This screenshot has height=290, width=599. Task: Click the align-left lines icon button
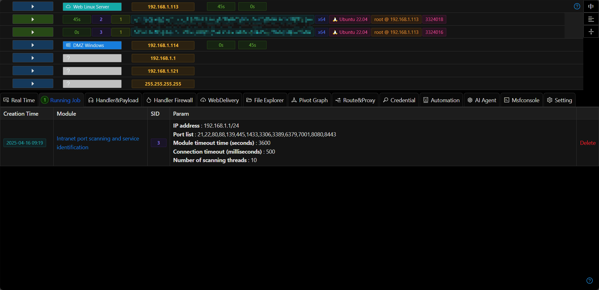[x=591, y=19]
